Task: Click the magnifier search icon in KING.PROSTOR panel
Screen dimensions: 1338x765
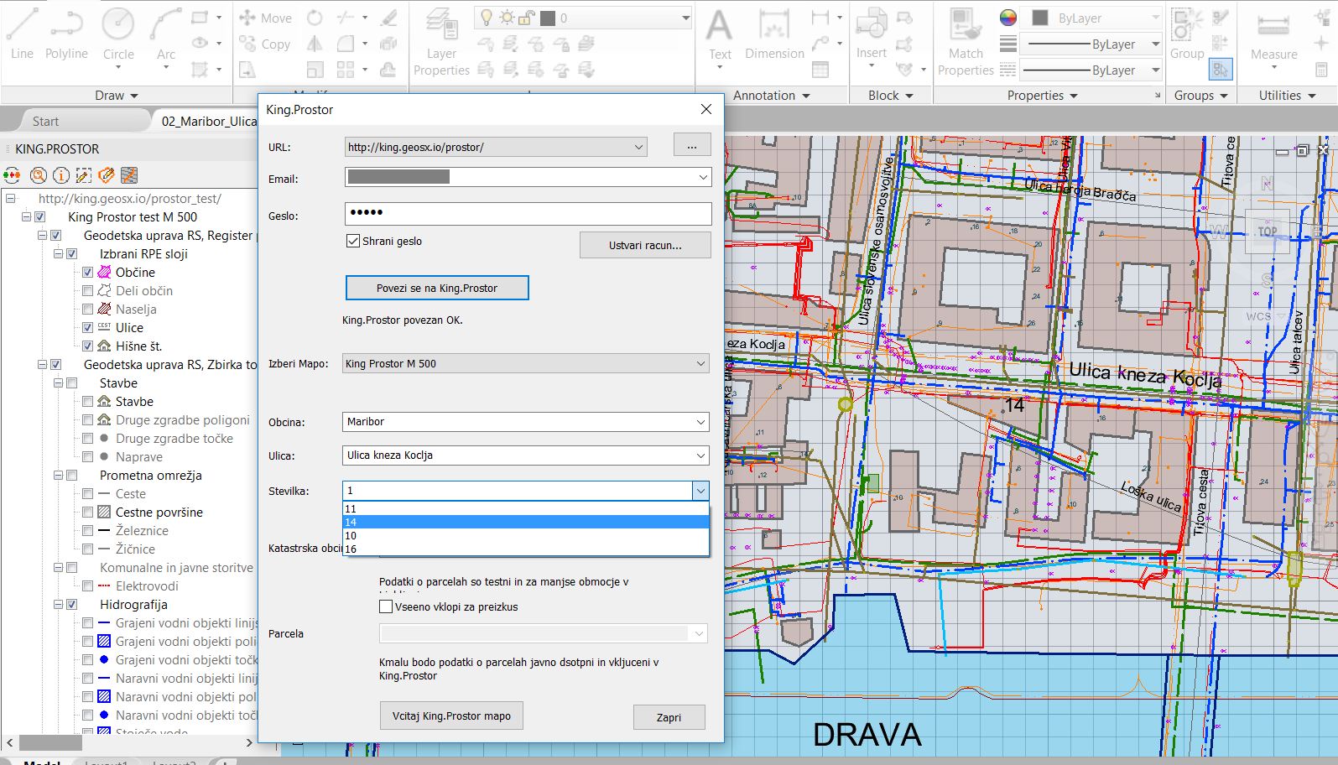Action: pyautogui.click(x=39, y=175)
